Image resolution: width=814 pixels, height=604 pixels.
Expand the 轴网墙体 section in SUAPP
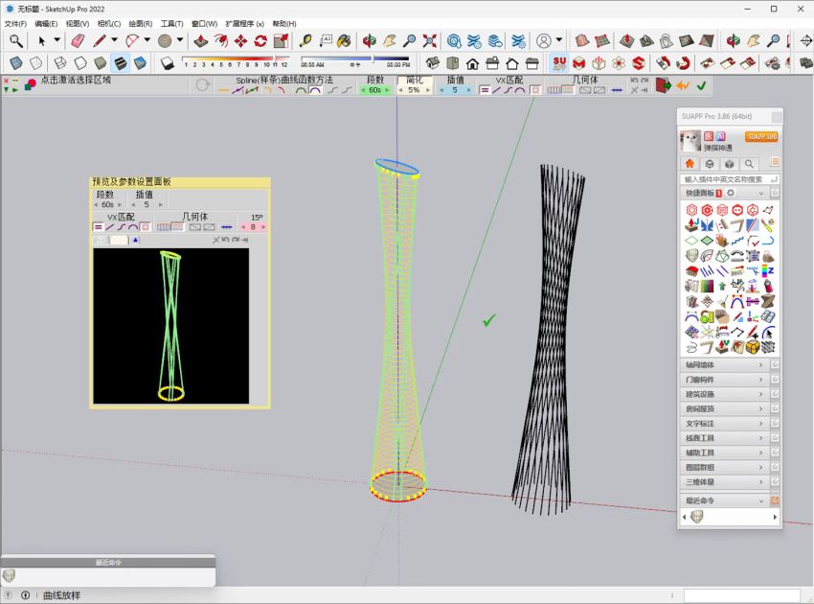(x=724, y=365)
